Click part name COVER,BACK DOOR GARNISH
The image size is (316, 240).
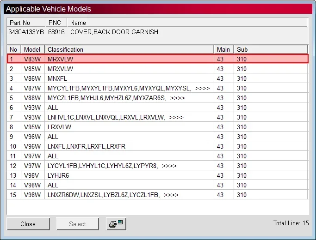[114, 32]
